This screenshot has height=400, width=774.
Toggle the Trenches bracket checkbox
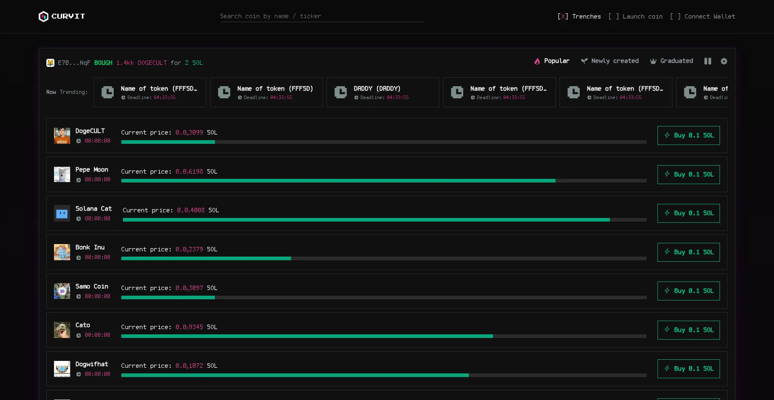click(563, 17)
